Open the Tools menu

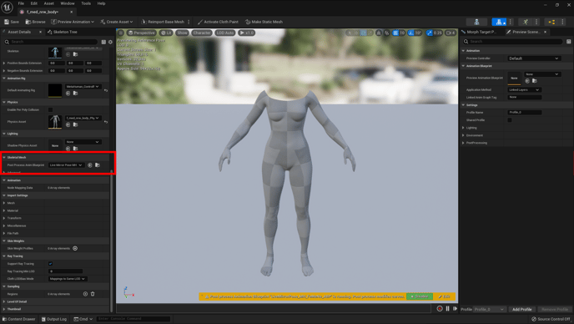tap(86, 3)
